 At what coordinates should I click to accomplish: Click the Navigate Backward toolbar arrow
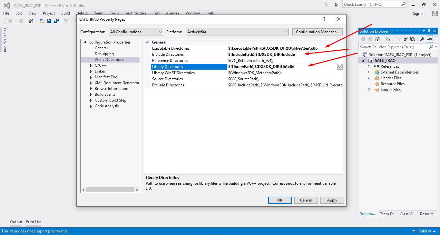pos(10,21)
